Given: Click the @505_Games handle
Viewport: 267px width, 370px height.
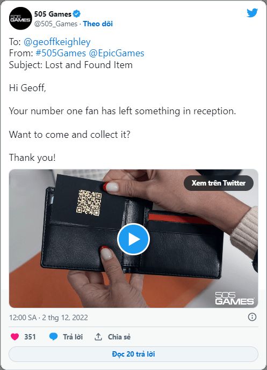Looking at the screenshot, I should (x=56, y=24).
